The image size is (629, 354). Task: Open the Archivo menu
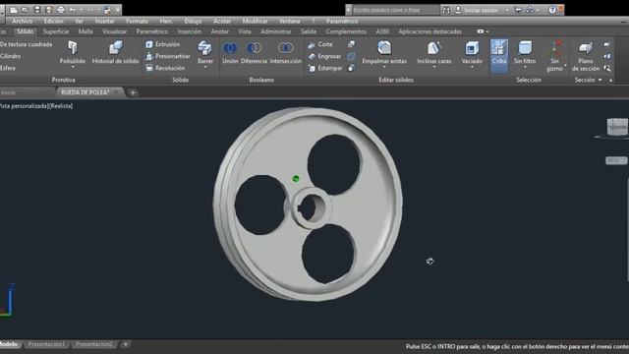tap(22, 21)
